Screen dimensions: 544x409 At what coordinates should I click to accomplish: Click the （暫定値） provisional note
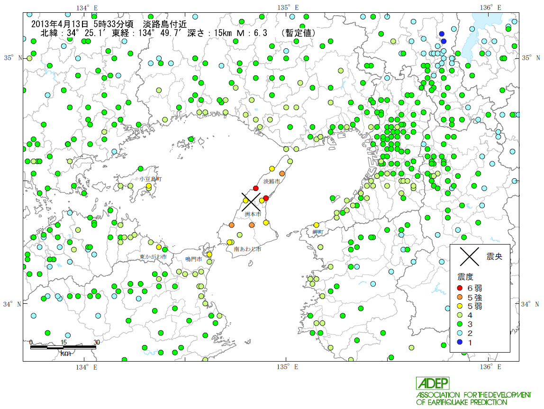click(299, 33)
